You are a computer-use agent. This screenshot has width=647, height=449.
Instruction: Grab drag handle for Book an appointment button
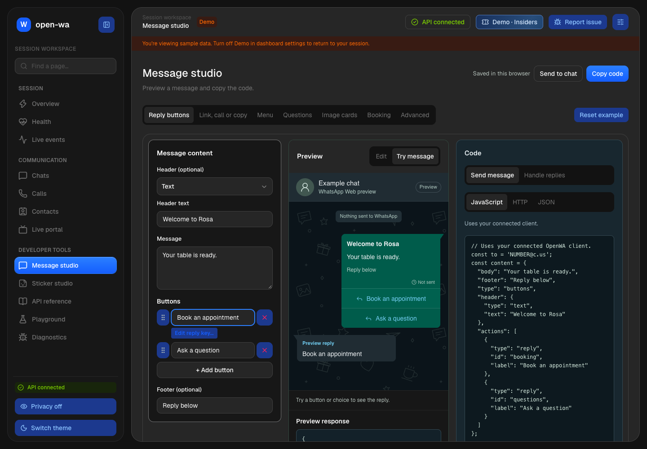(x=163, y=317)
